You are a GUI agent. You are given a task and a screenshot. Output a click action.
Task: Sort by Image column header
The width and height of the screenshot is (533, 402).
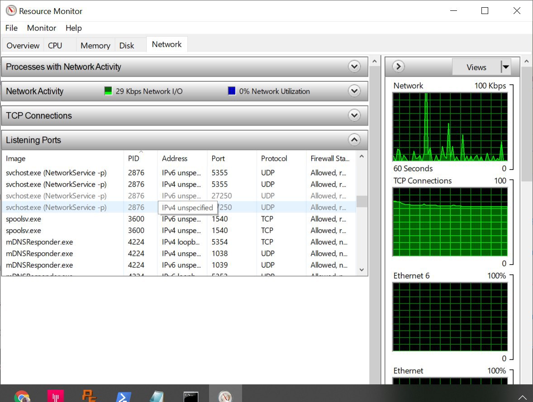(62, 158)
